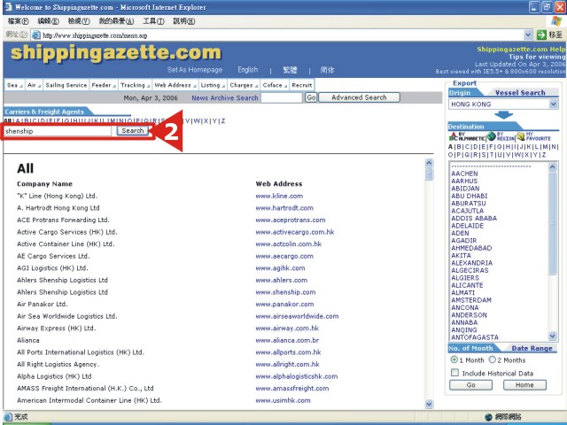Click the News Archive Search text field
Viewport: 567px width, 425px height.
point(282,97)
